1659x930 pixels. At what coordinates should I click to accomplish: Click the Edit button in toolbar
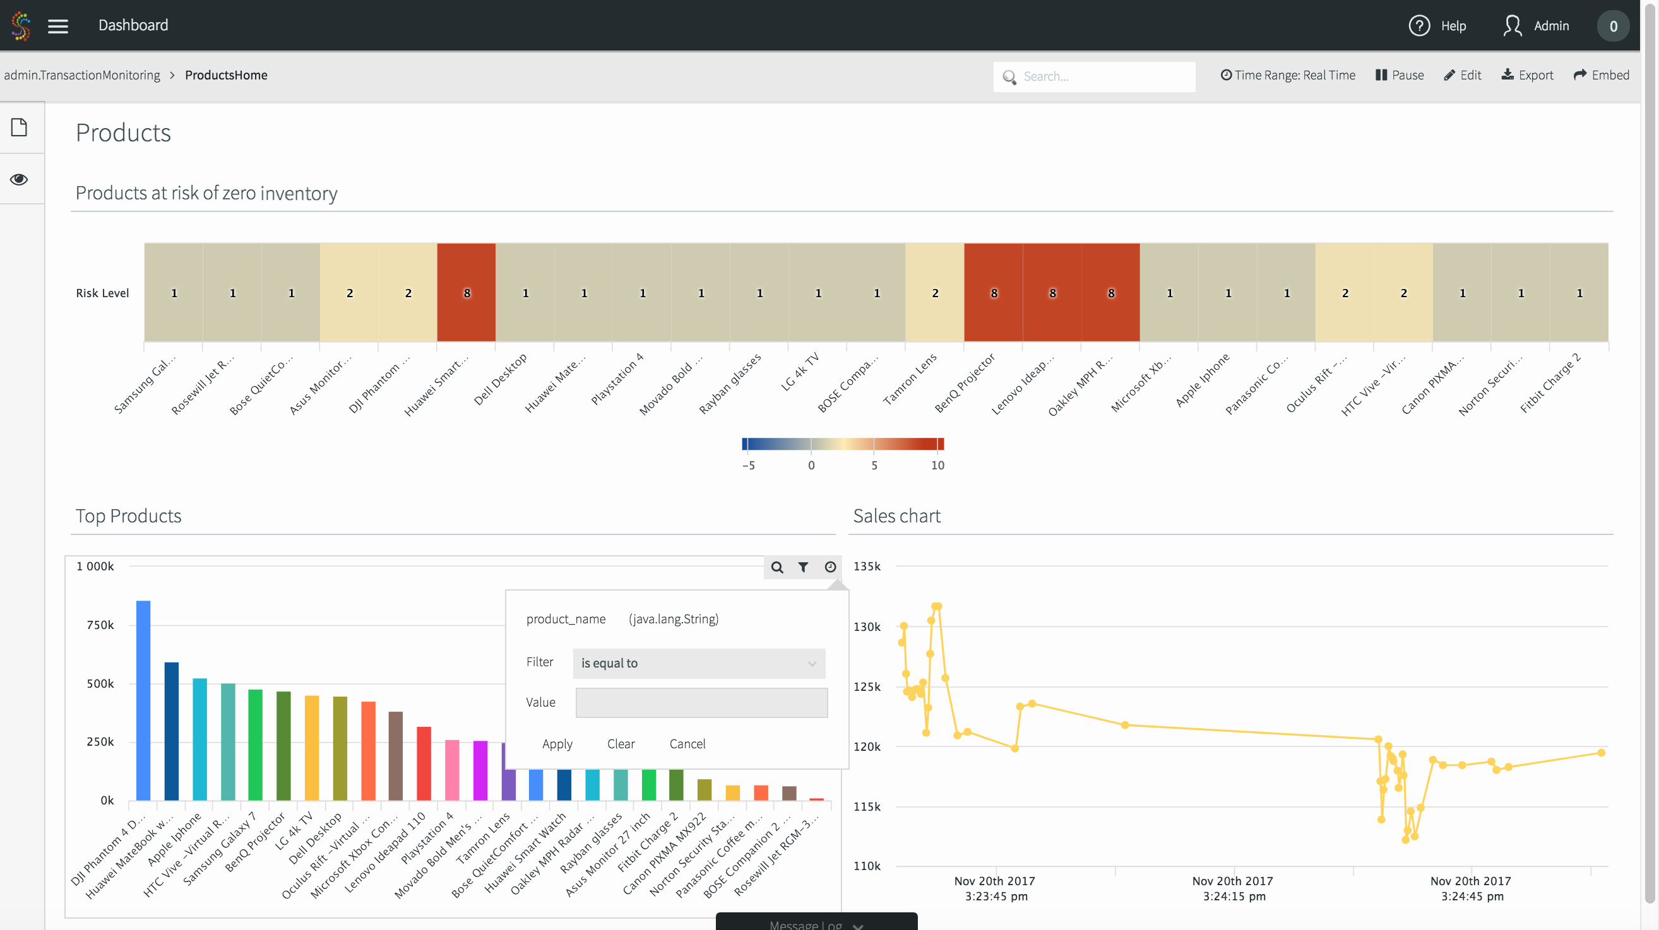tap(1463, 75)
